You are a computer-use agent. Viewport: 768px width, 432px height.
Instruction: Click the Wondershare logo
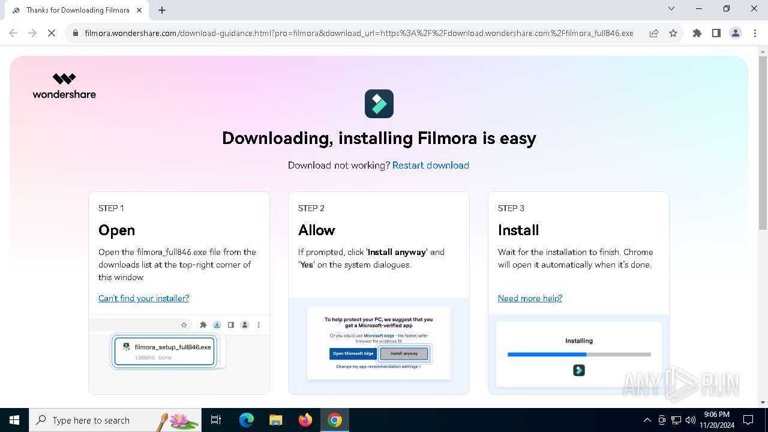tap(64, 86)
